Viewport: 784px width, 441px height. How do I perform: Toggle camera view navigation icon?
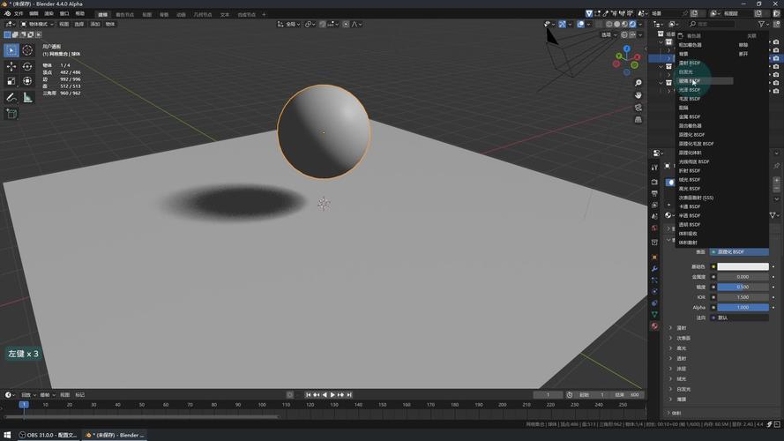coord(638,108)
